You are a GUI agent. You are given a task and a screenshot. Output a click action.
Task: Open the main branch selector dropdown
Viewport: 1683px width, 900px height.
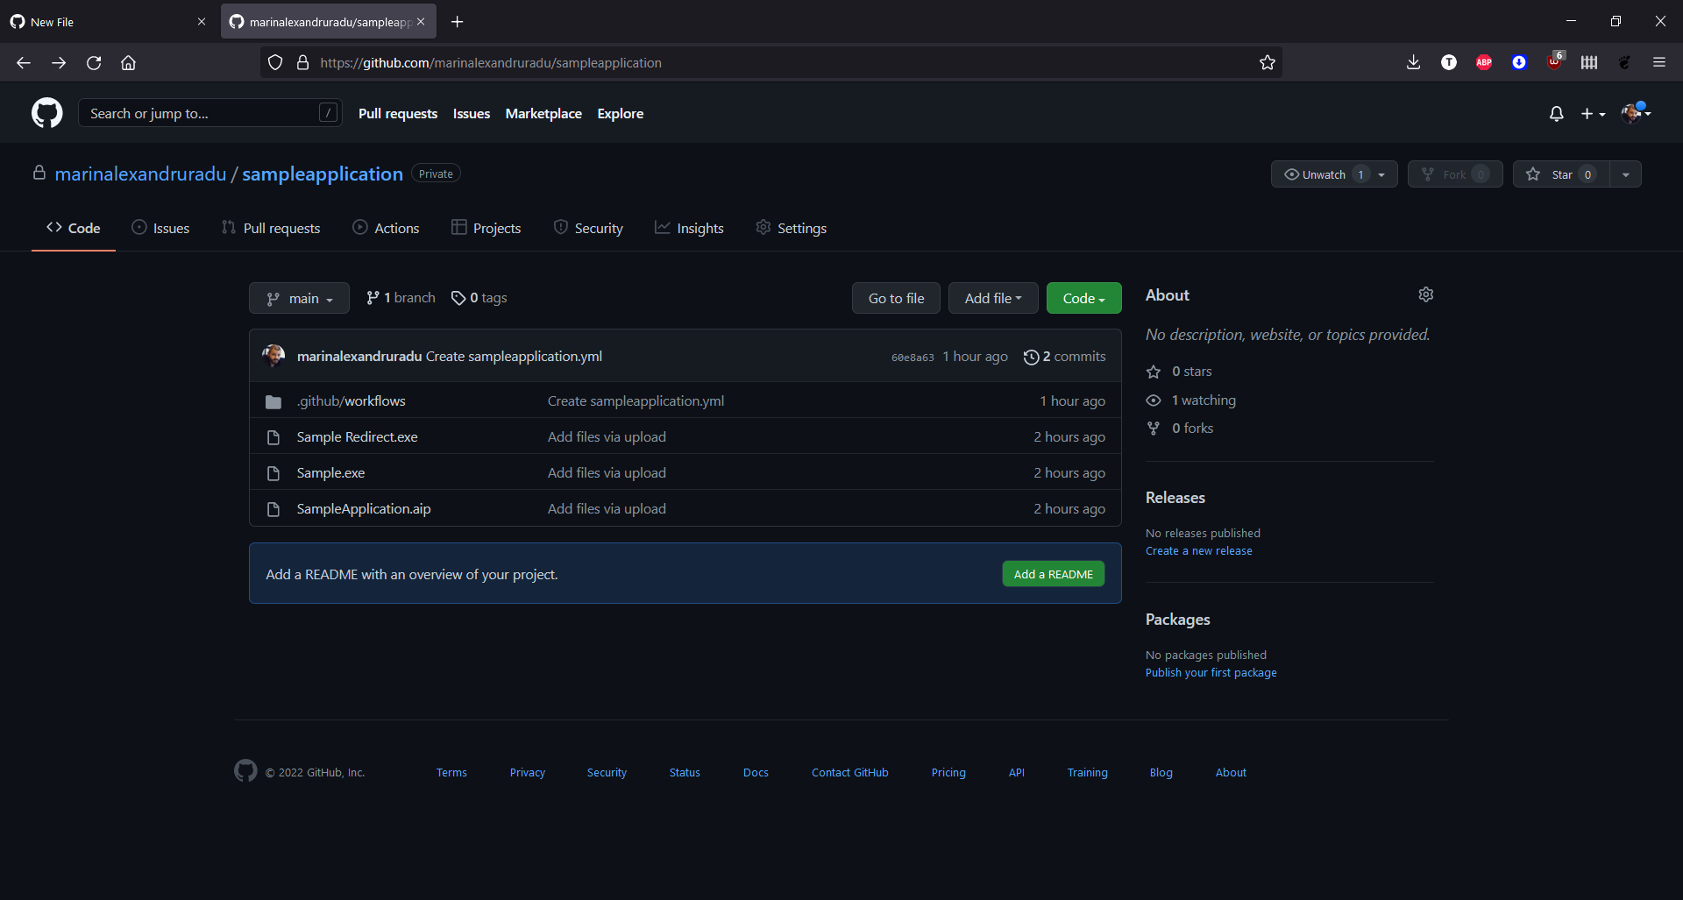pos(299,298)
